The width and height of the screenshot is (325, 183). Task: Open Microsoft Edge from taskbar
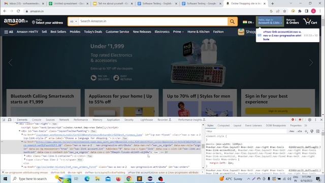87,178
